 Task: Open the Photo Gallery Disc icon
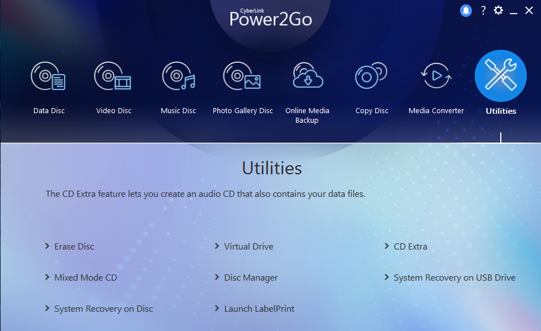pos(242,76)
